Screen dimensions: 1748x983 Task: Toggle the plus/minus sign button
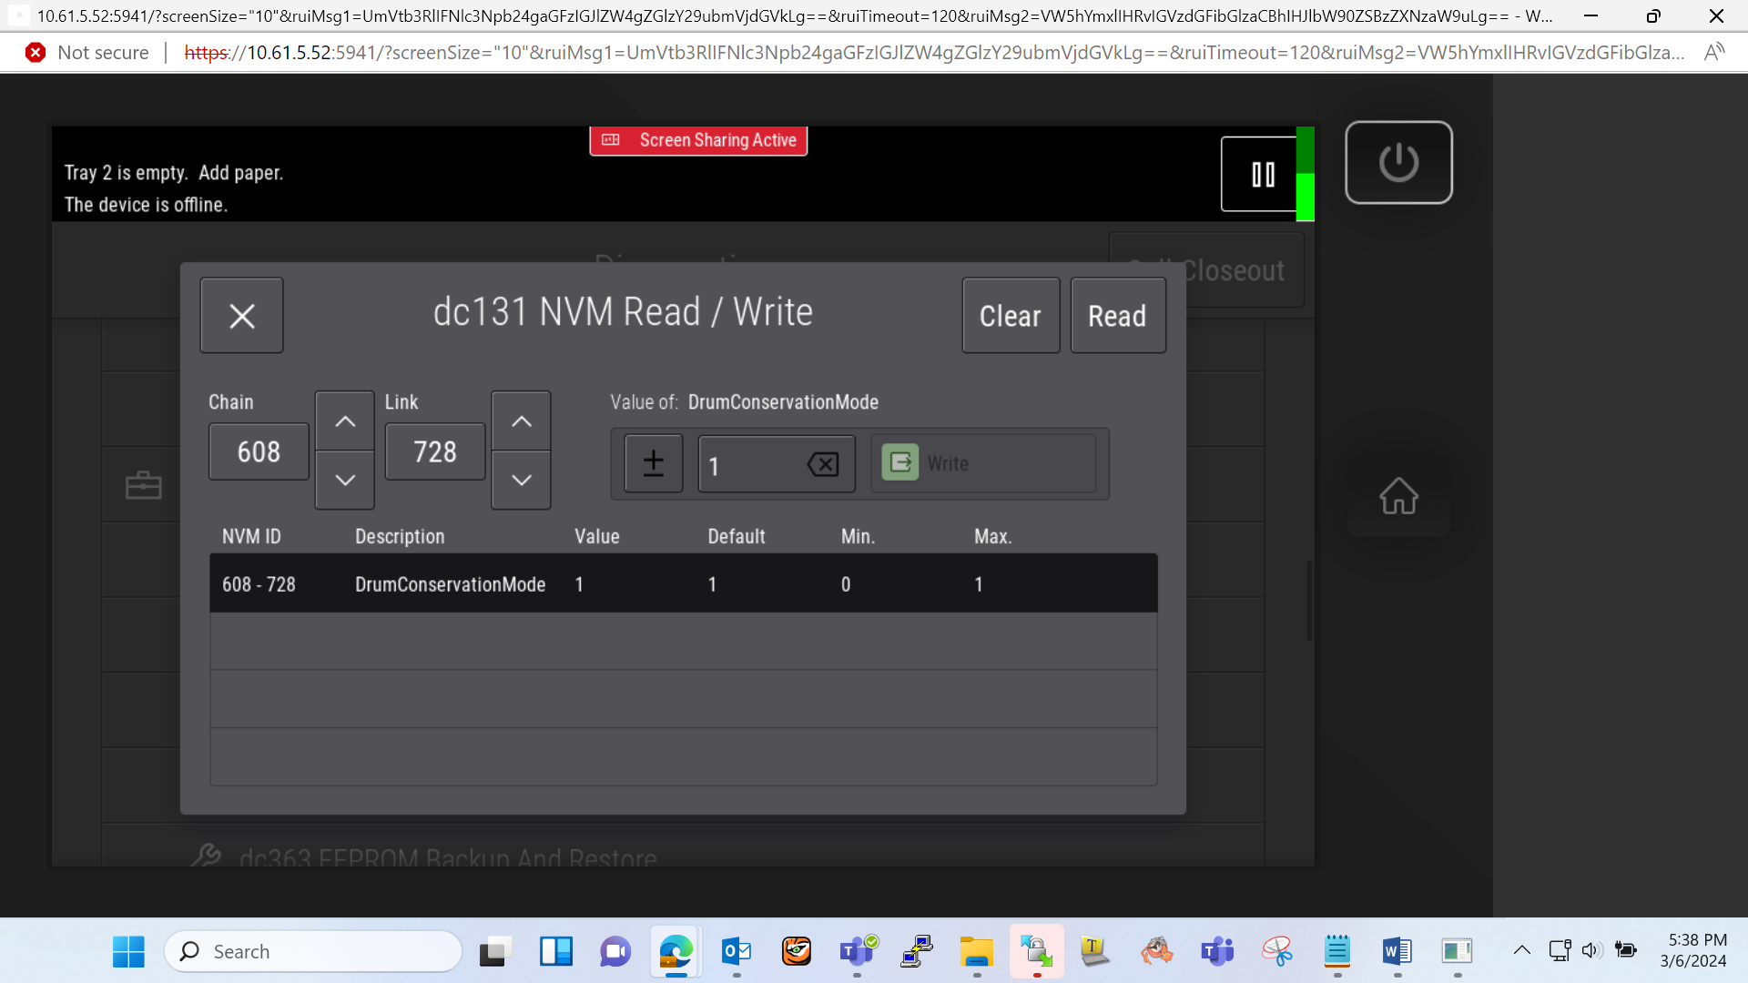[x=654, y=463]
